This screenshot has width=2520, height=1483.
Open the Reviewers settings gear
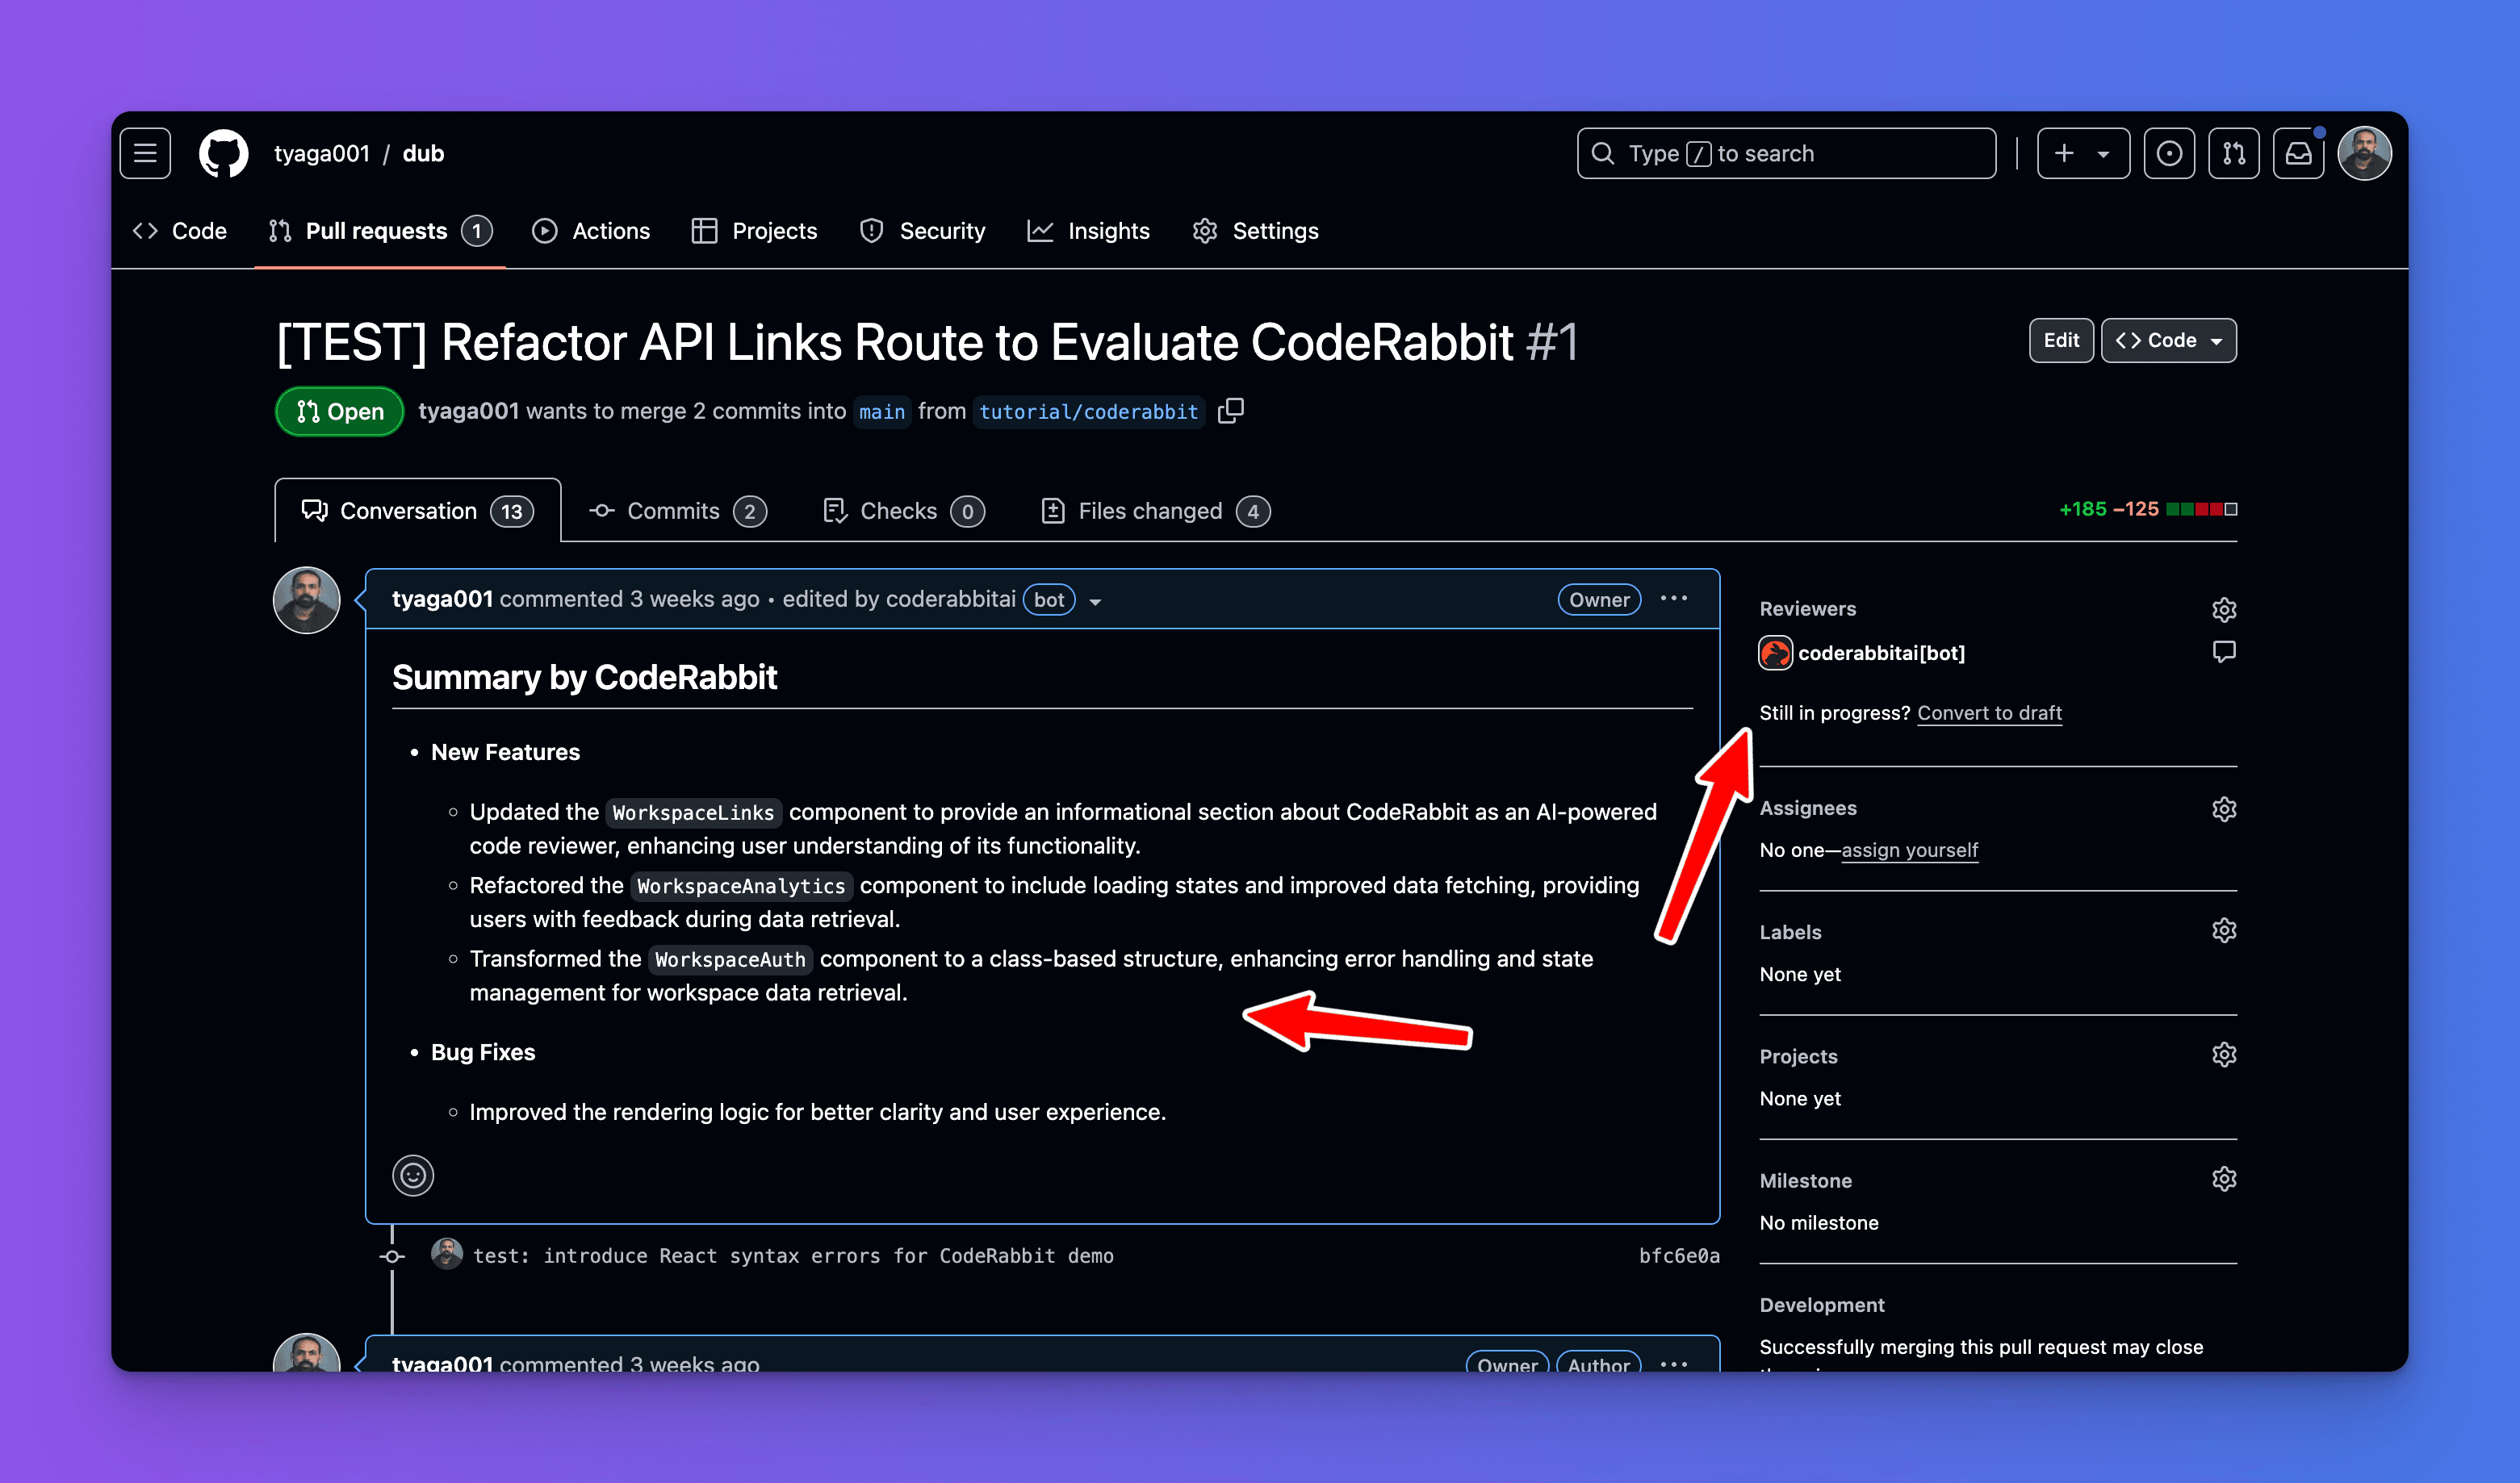(x=2225, y=610)
